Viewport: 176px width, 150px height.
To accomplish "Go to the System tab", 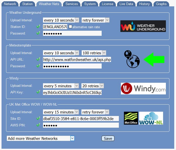I will coord(90,4).
